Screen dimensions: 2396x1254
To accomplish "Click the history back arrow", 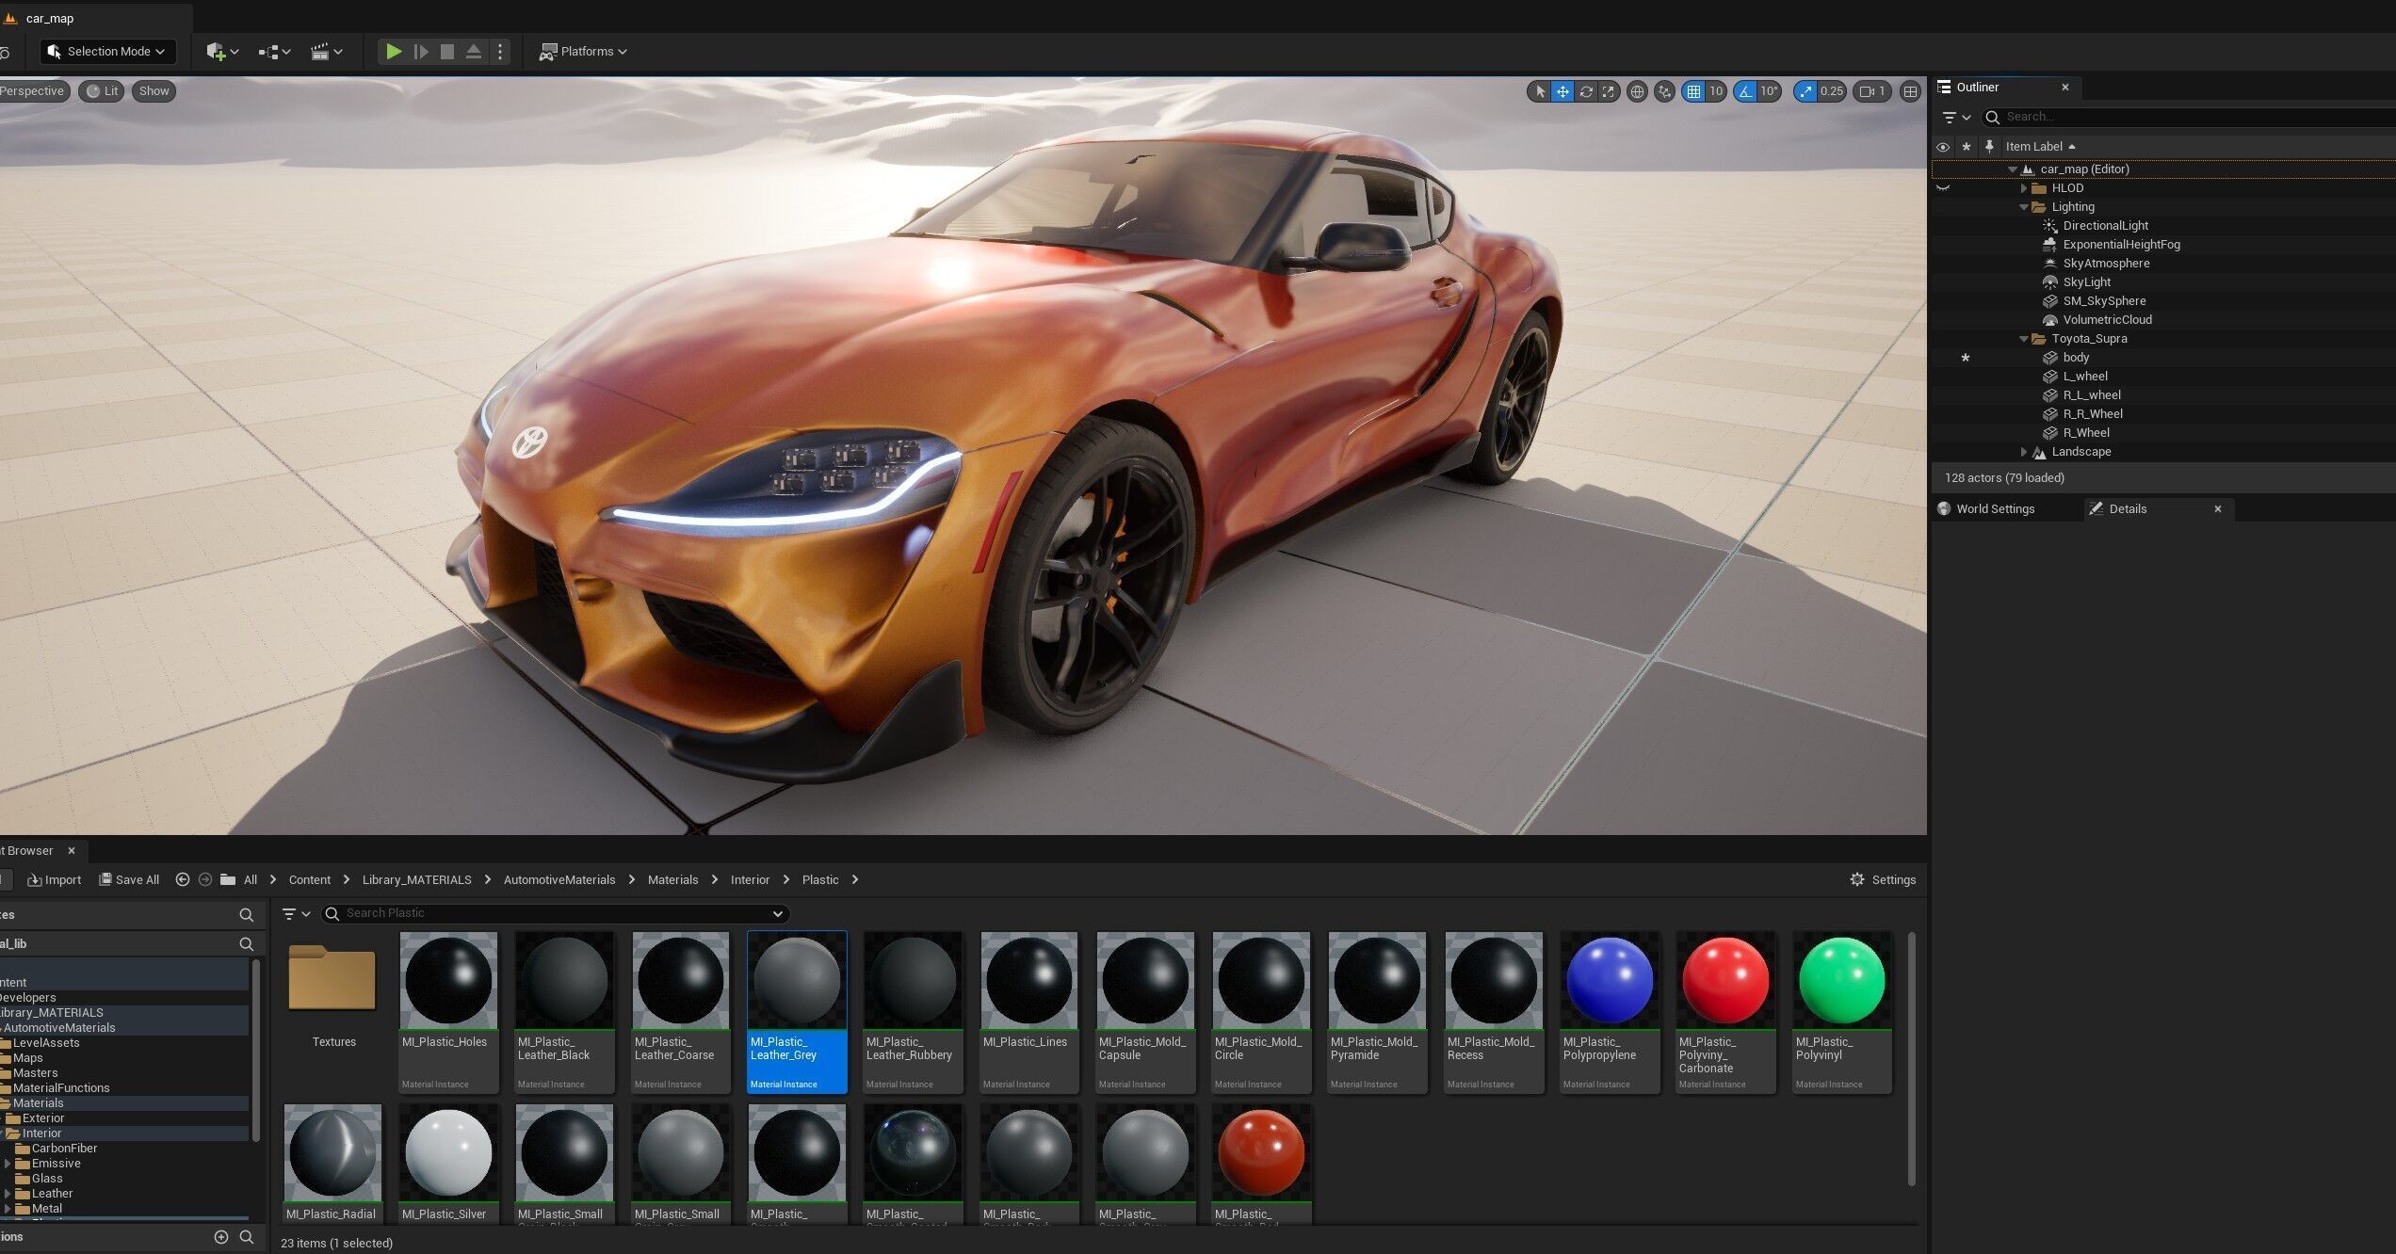I will [x=183, y=880].
